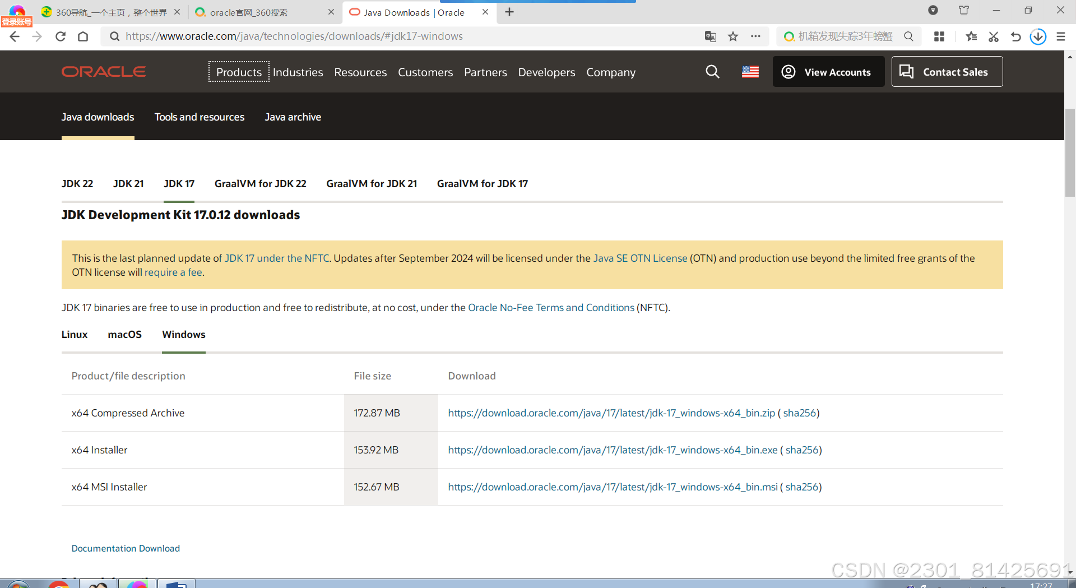Open the extensions grid icon
This screenshot has height=588, width=1076.
[939, 36]
